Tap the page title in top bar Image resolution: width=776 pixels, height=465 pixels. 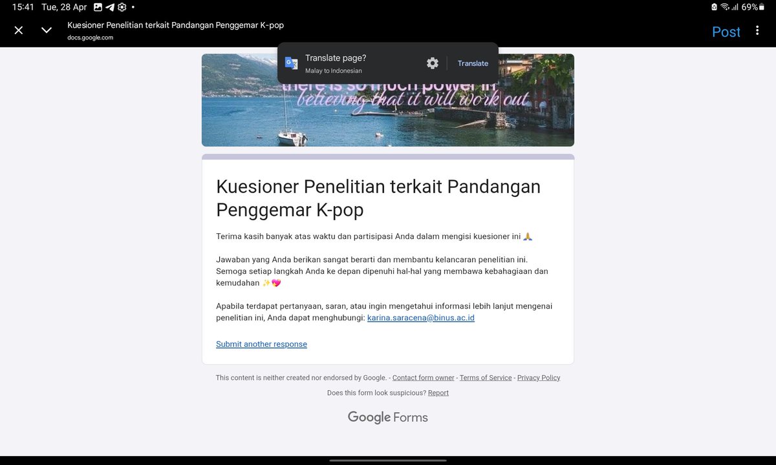point(175,25)
